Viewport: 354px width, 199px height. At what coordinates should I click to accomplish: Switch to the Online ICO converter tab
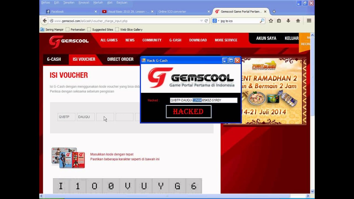(184, 12)
